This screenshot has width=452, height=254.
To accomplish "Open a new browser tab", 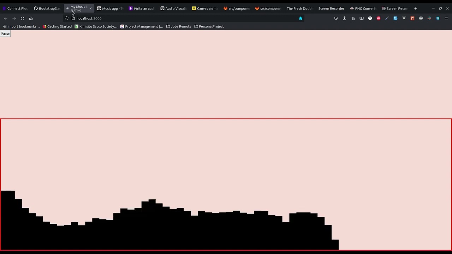I will pyautogui.click(x=416, y=8).
